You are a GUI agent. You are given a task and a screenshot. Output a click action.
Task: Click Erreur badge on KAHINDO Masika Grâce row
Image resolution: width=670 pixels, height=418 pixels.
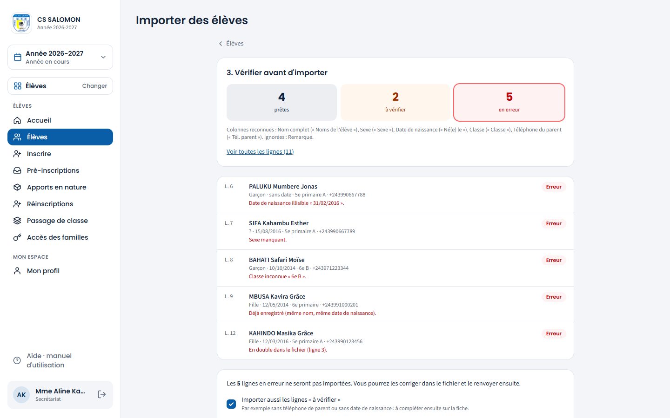(x=554, y=333)
